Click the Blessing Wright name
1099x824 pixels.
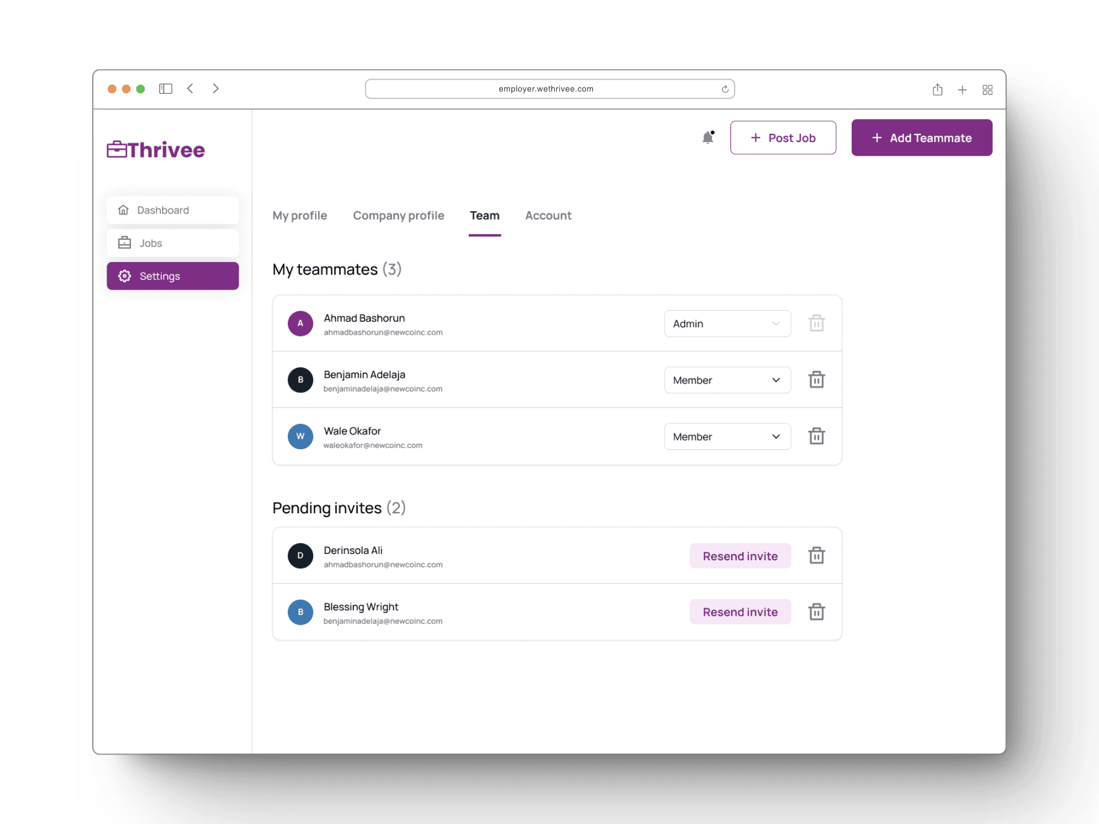[361, 607]
